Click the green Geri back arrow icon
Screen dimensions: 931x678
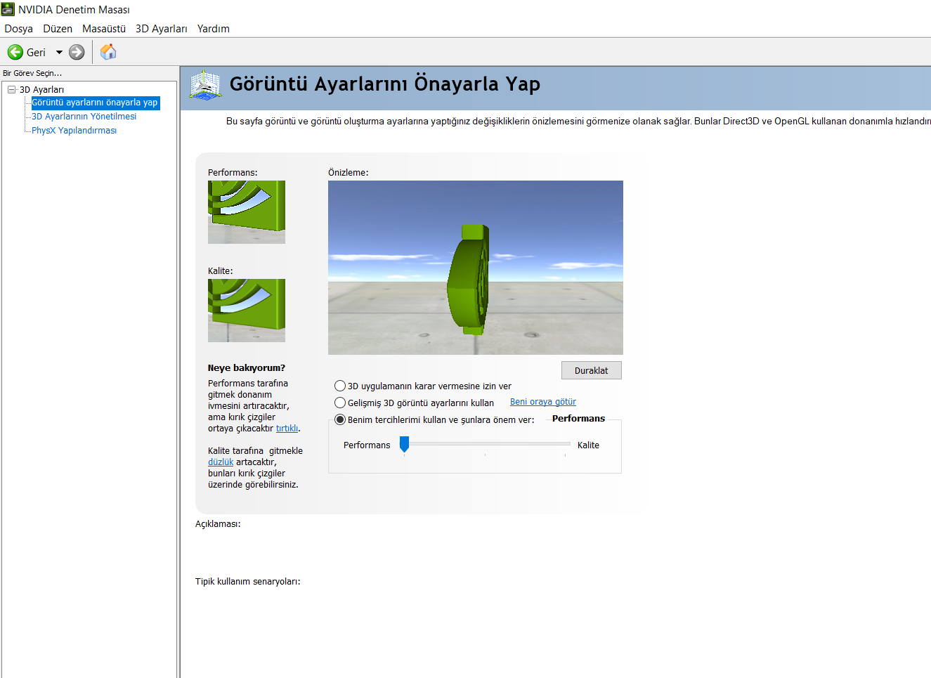coord(15,52)
